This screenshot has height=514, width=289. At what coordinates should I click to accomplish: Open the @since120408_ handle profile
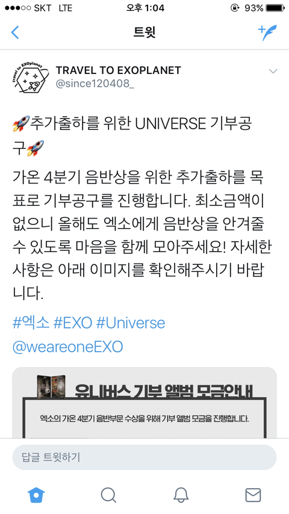tap(95, 84)
